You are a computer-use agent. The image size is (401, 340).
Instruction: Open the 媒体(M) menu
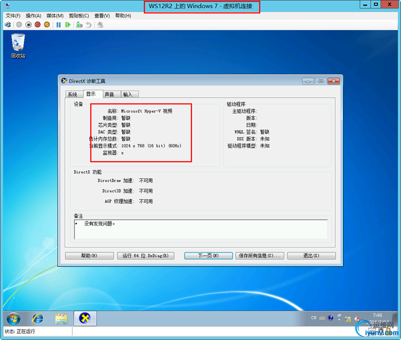[55, 16]
